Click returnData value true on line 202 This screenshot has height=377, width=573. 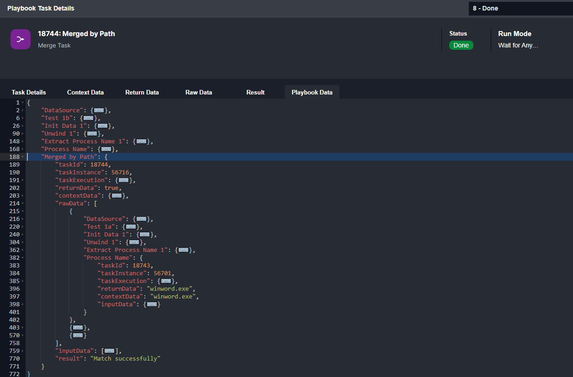pos(111,188)
